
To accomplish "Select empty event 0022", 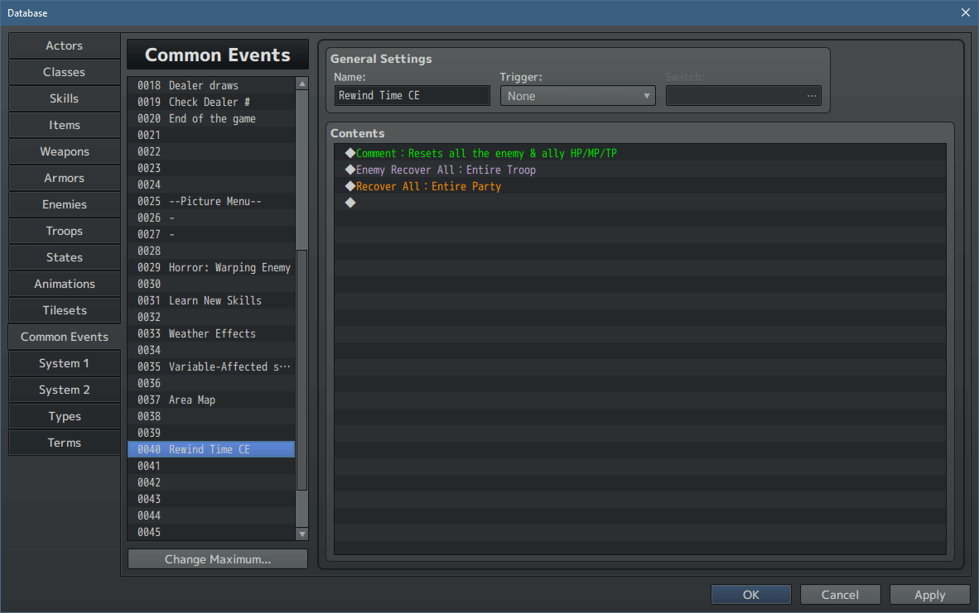I will click(211, 151).
